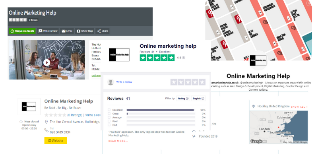Click the Trustpilot Online Marketing Help logo
318x159 pixels.
119,55
